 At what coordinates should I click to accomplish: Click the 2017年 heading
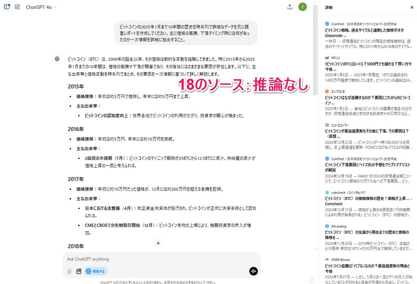click(x=76, y=179)
